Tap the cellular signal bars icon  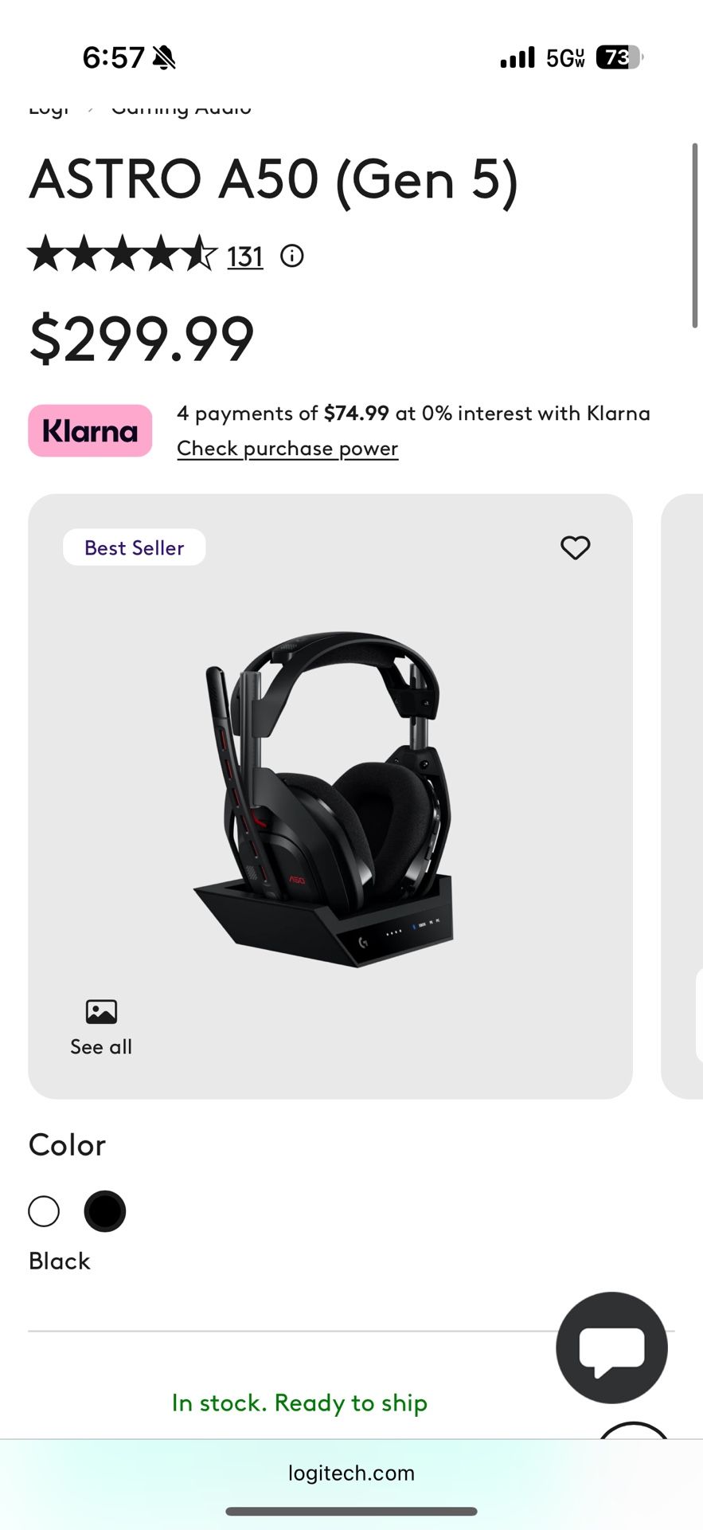click(517, 57)
